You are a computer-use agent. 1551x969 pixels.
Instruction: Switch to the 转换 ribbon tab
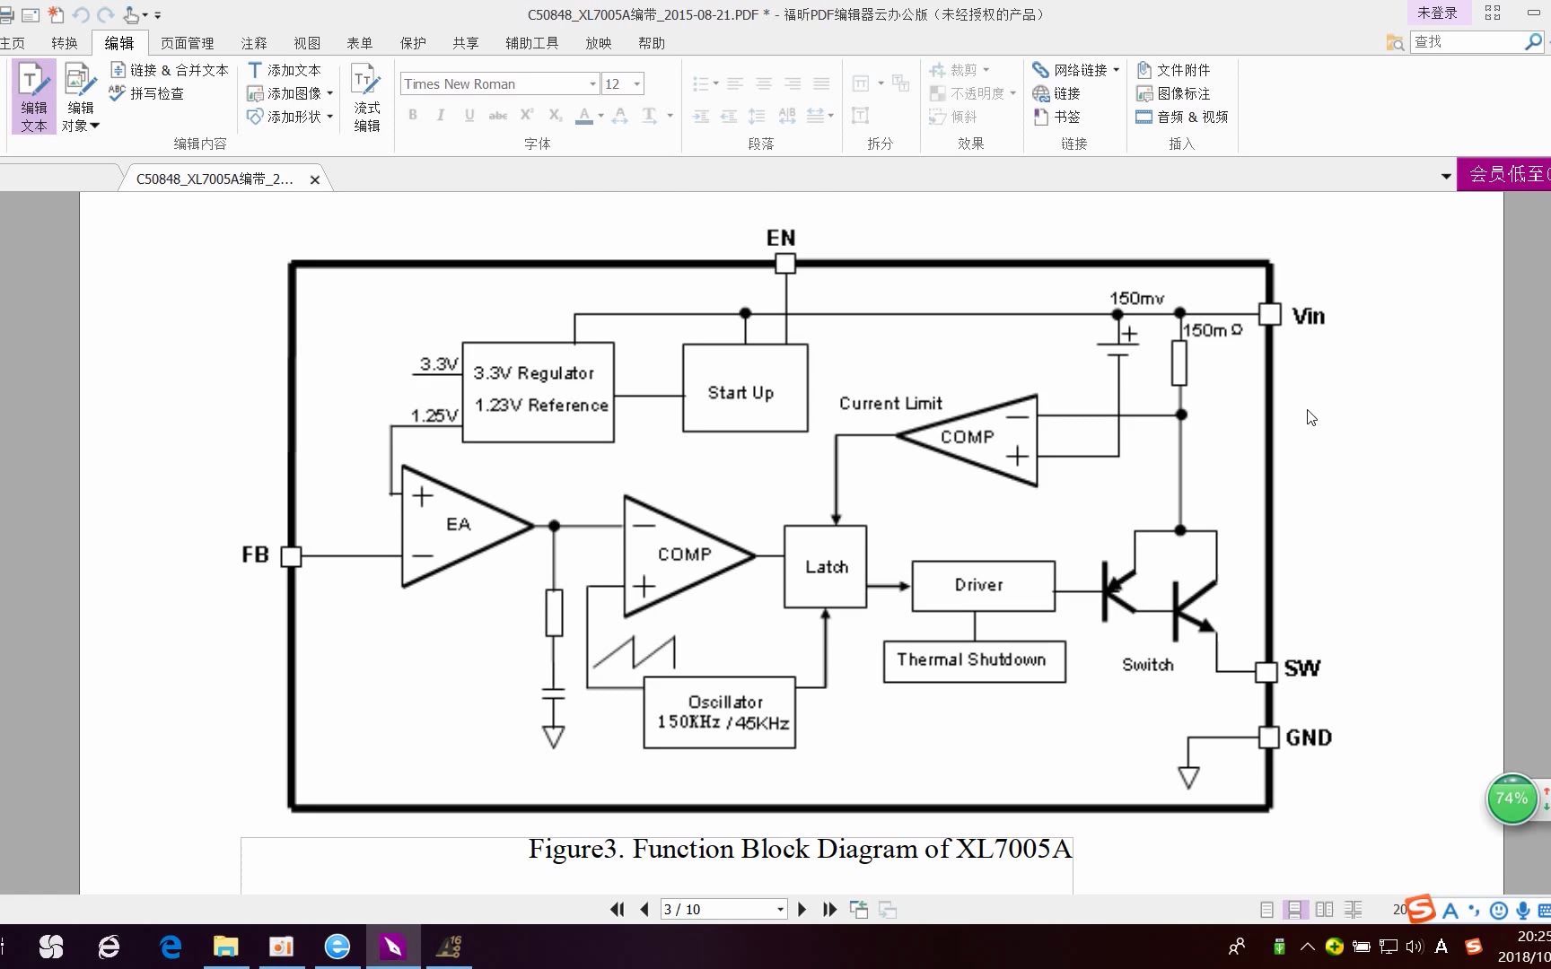(65, 43)
